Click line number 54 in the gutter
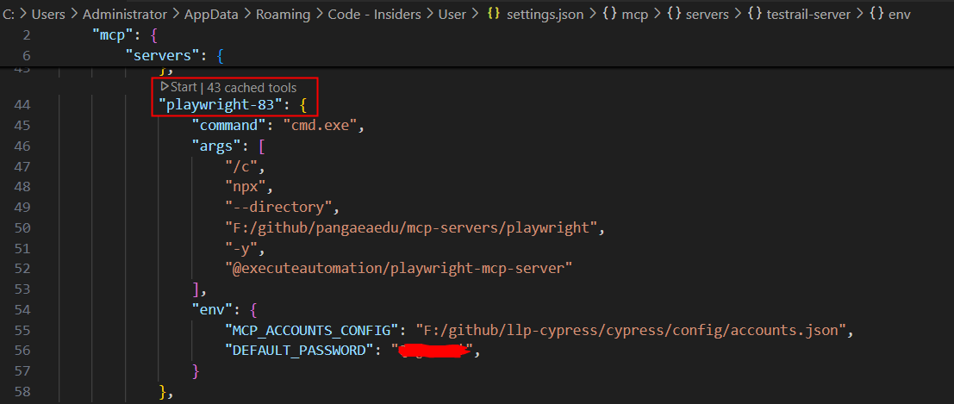 click(22, 310)
